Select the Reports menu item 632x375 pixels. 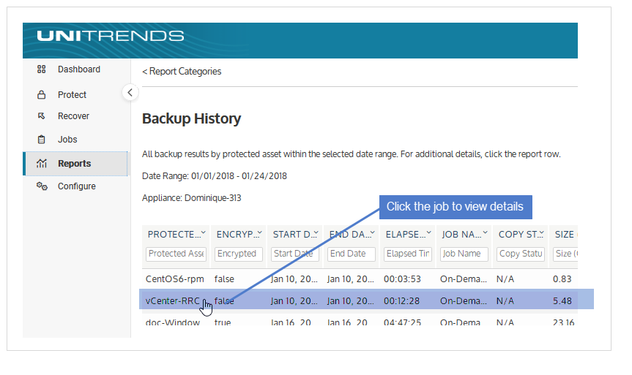coord(75,163)
